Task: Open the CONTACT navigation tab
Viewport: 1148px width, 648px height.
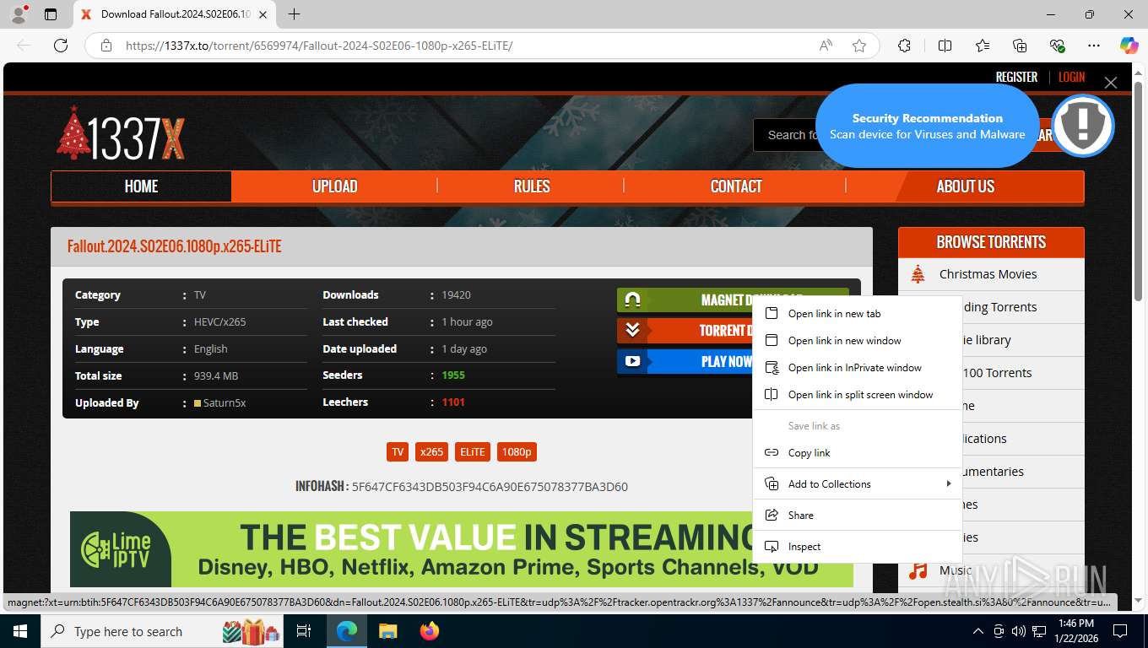Action: point(736,186)
